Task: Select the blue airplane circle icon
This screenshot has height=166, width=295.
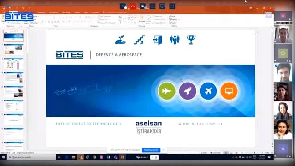Action: [x=208, y=91]
